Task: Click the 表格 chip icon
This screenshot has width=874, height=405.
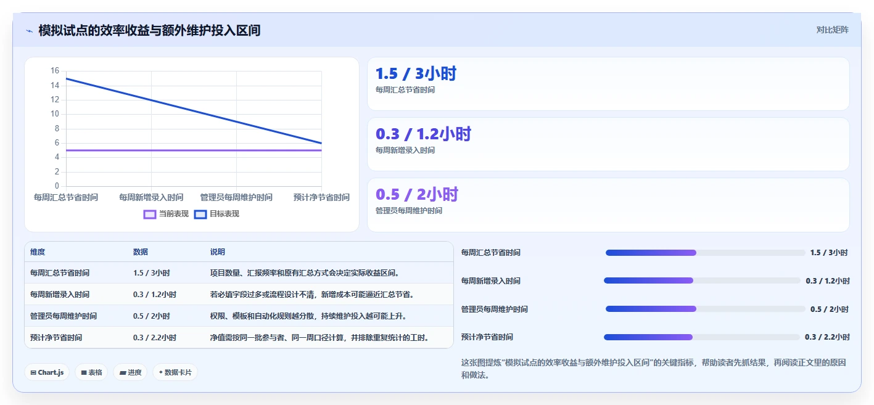Action: pos(83,372)
